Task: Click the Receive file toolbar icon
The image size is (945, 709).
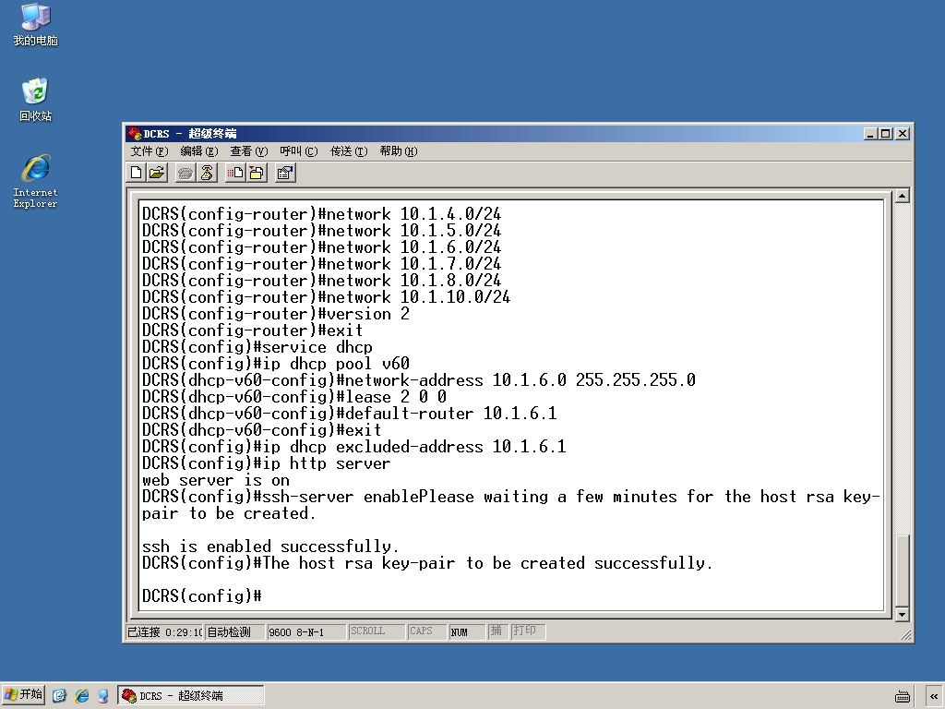Action: pos(257,173)
